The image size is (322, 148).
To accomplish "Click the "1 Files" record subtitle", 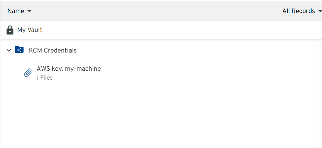I will [x=44, y=78].
